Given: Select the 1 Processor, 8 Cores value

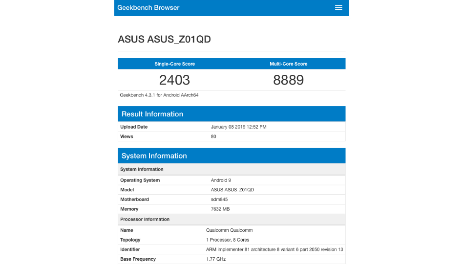Looking at the screenshot, I should click(228, 240).
